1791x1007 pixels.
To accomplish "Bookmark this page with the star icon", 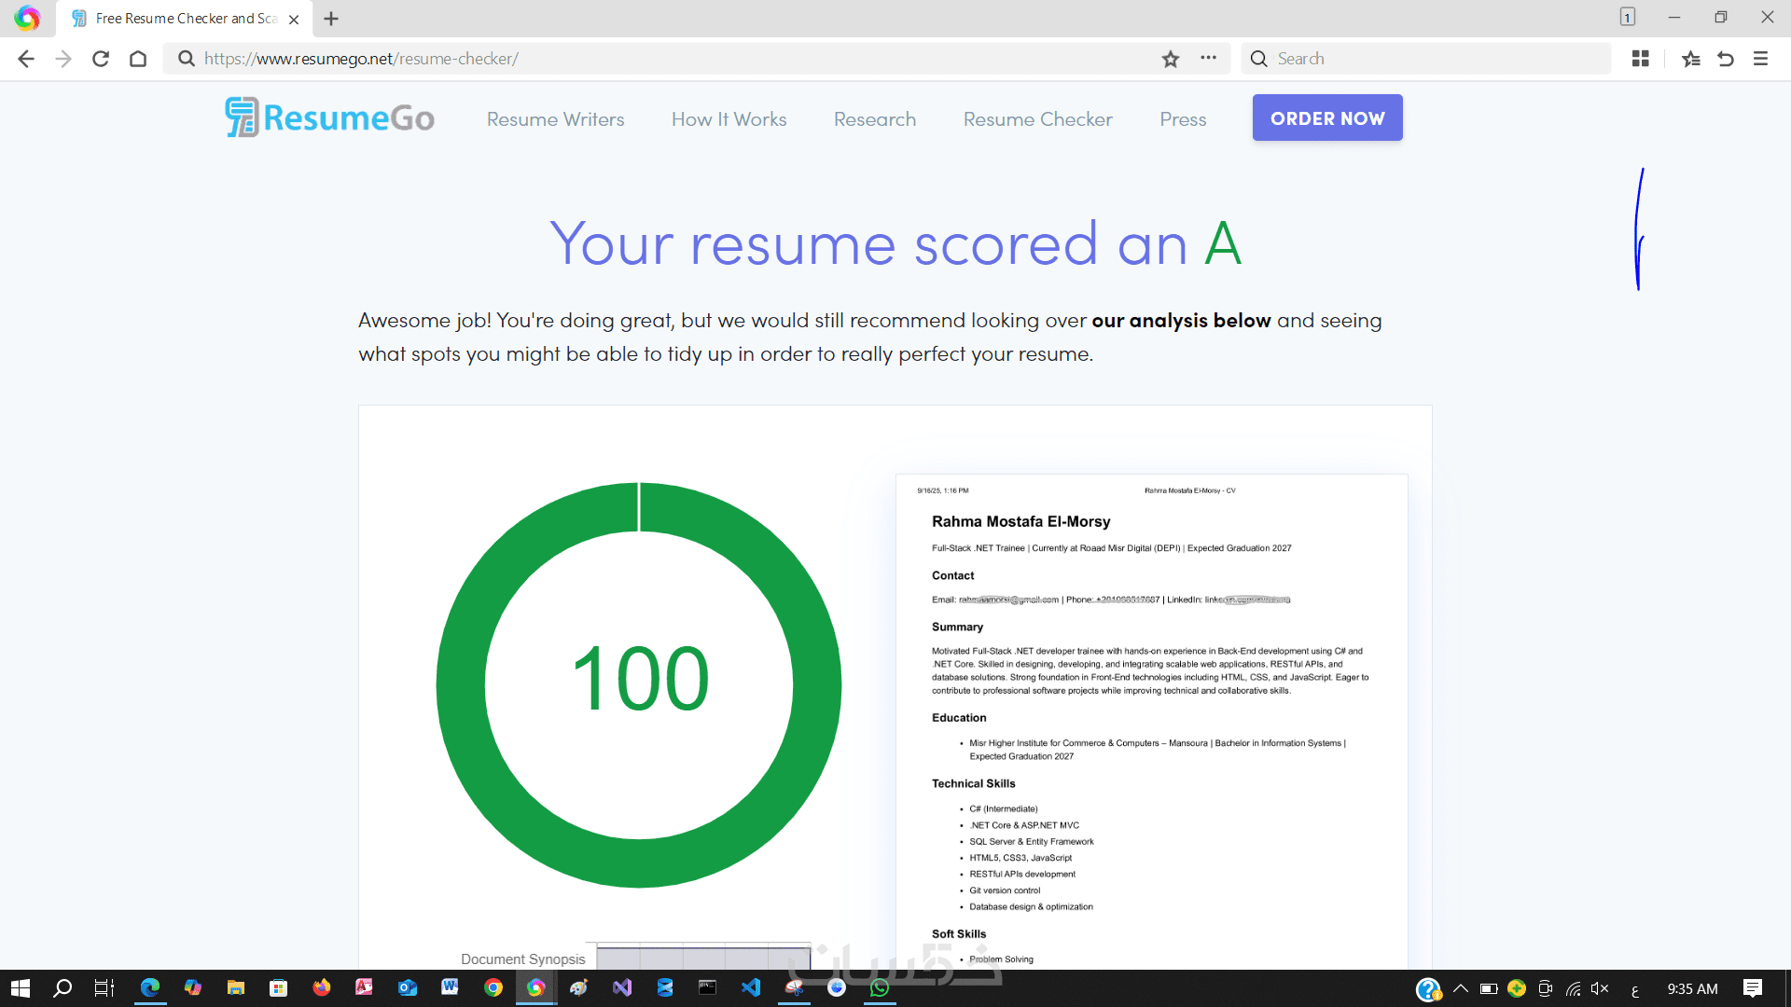I will coord(1171,59).
